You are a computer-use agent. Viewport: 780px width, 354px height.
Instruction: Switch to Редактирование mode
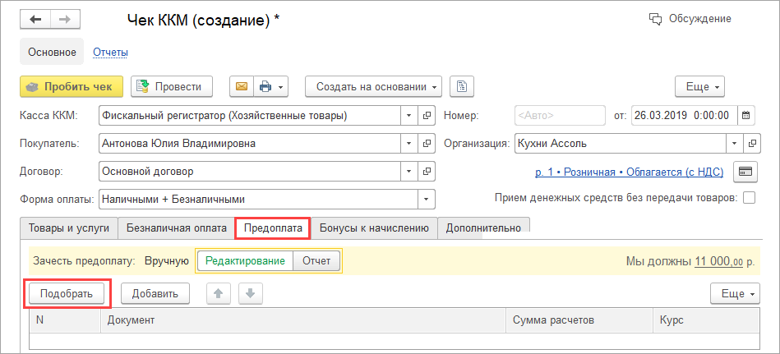245,261
